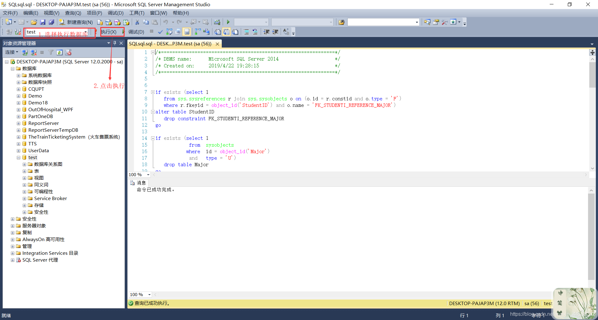Click the Disconnect icon in Object Explorer
The width and height of the screenshot is (598, 320).
click(34, 52)
